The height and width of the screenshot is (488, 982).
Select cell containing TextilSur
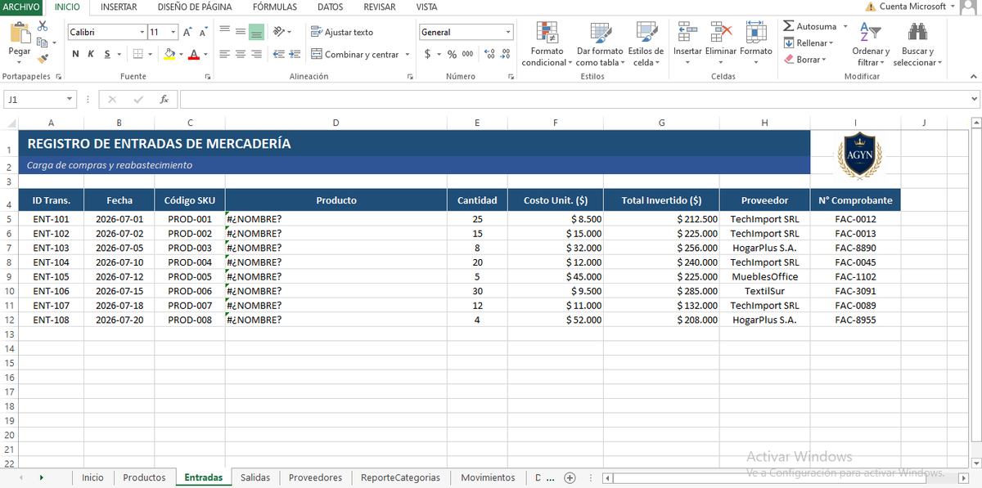(x=764, y=291)
